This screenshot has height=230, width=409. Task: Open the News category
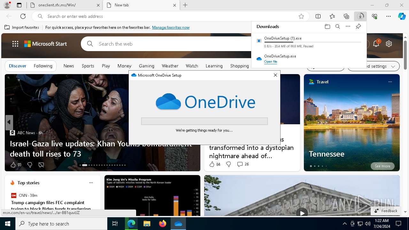[x=69, y=66]
